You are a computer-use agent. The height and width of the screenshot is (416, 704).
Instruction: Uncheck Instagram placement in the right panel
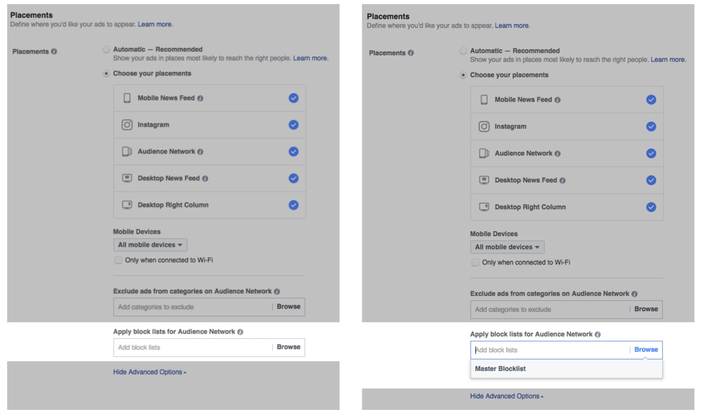(x=651, y=126)
